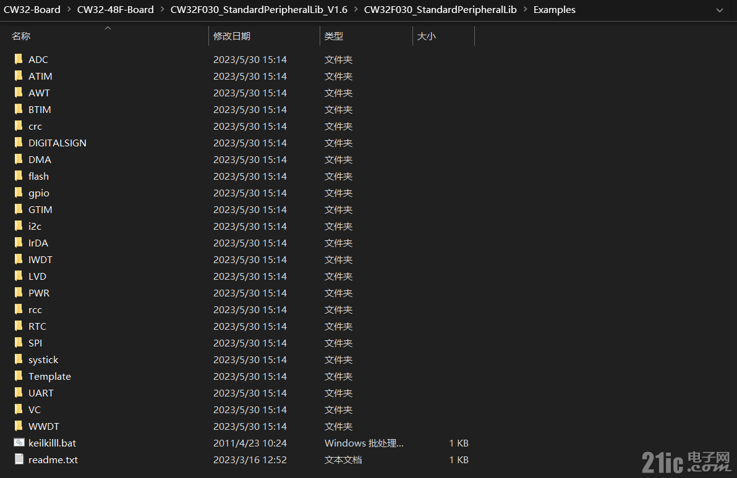This screenshot has width=737, height=478.
Task: Click the LVD folder icon
Action: (19, 276)
